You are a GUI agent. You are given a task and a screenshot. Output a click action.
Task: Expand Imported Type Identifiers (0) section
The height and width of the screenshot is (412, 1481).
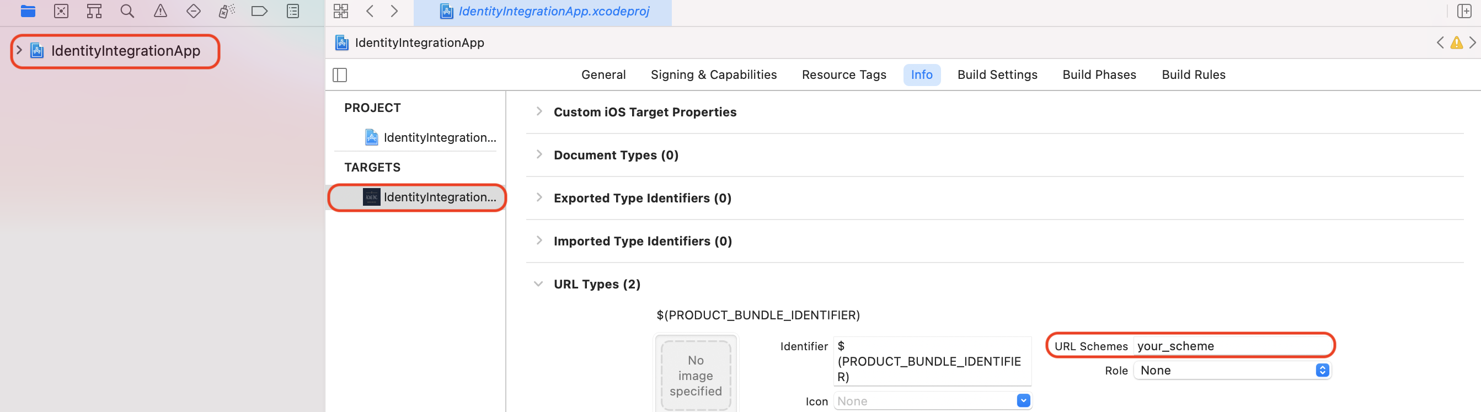click(x=539, y=241)
